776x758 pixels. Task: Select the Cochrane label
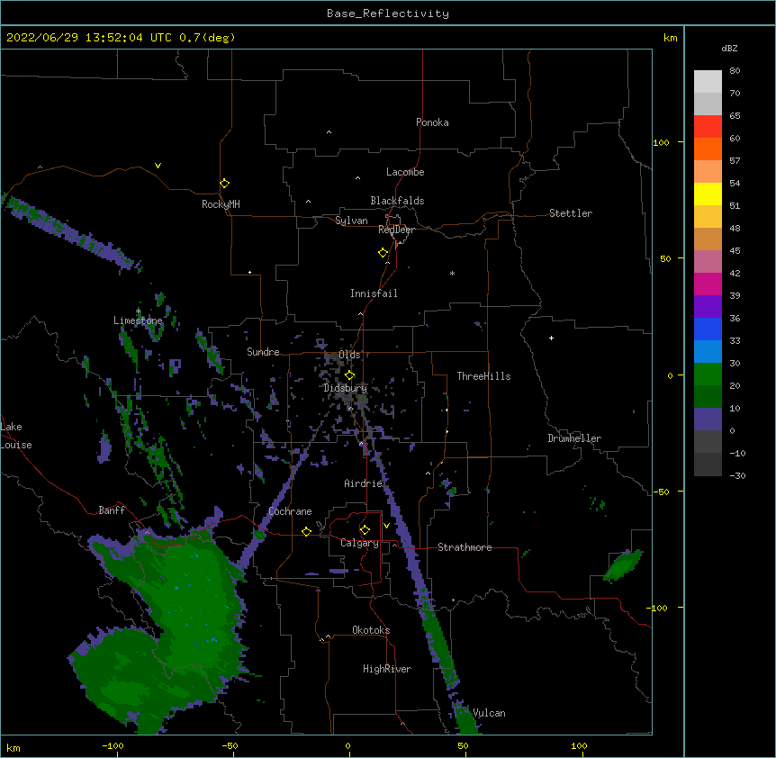[x=290, y=511]
